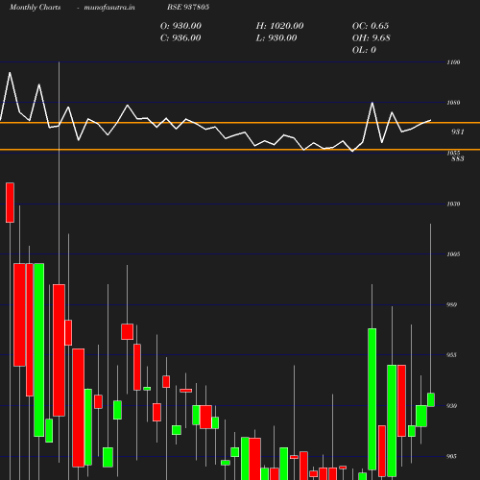Click the low value "L: 930.00"
Viewport: 480px width, 480px height.
(x=276, y=38)
